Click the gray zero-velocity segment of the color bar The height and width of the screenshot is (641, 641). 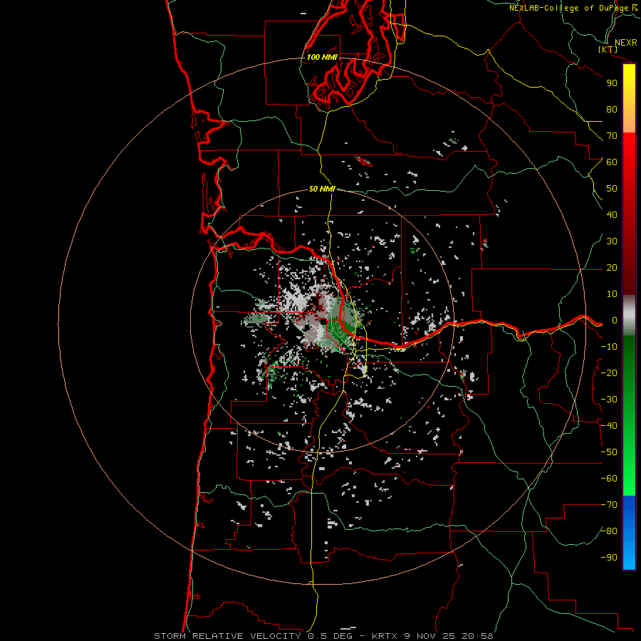[x=629, y=315]
